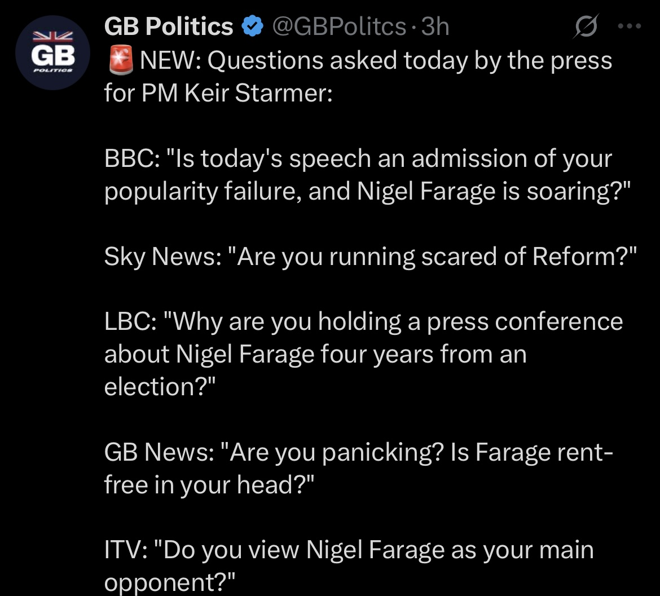Viewport: 660px width, 596px height.
Task: Click the ITV question's first line
Action: click(349, 550)
